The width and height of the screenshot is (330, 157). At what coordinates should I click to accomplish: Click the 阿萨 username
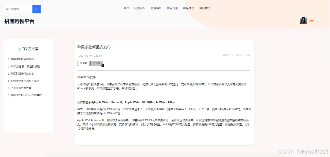pyautogui.click(x=311, y=21)
